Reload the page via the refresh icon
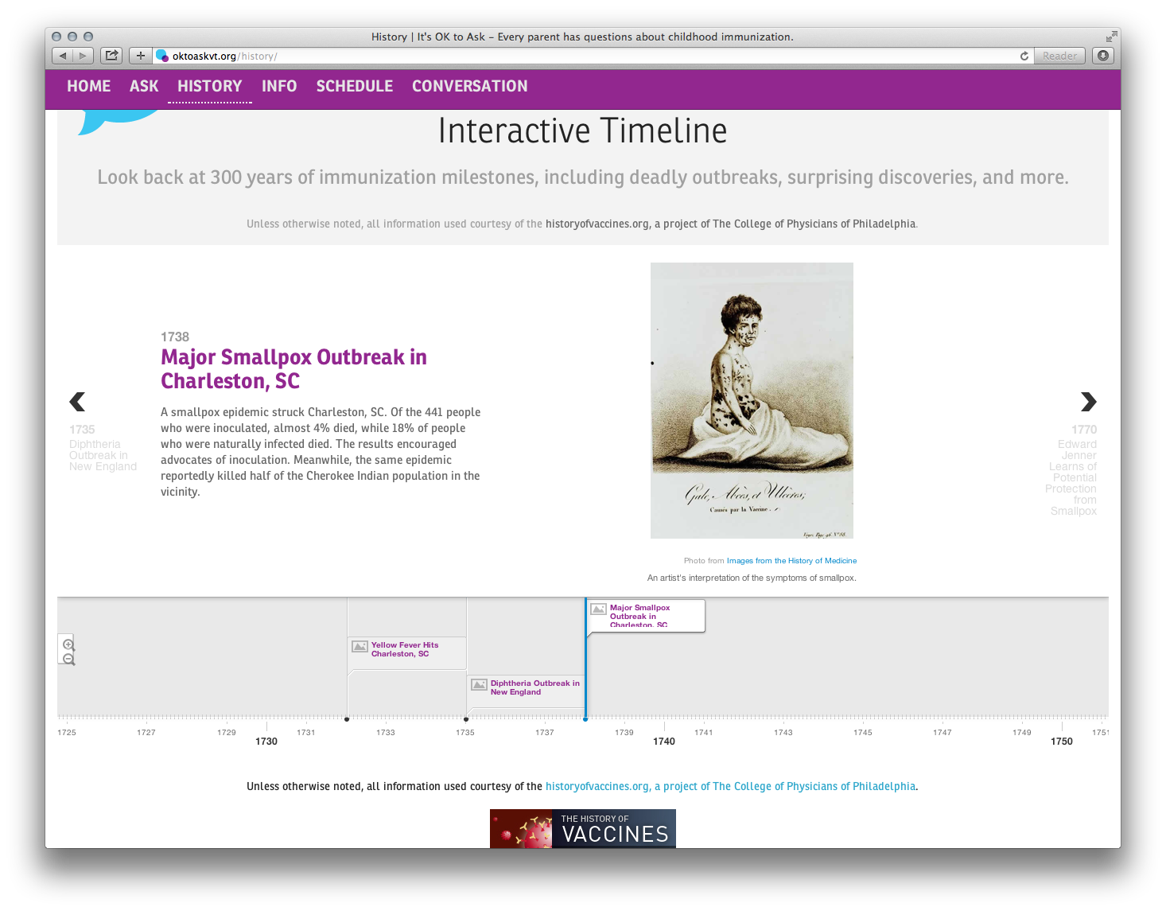 [1024, 56]
